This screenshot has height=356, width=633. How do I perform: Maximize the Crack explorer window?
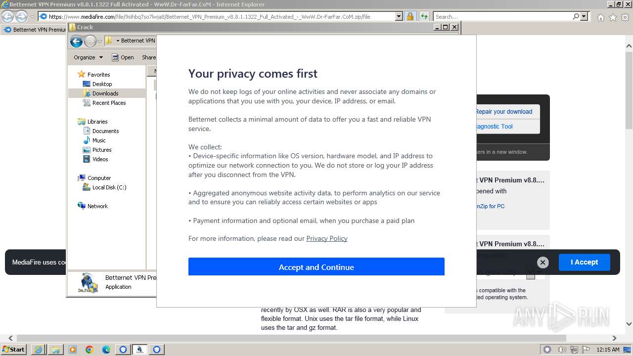coord(445,27)
